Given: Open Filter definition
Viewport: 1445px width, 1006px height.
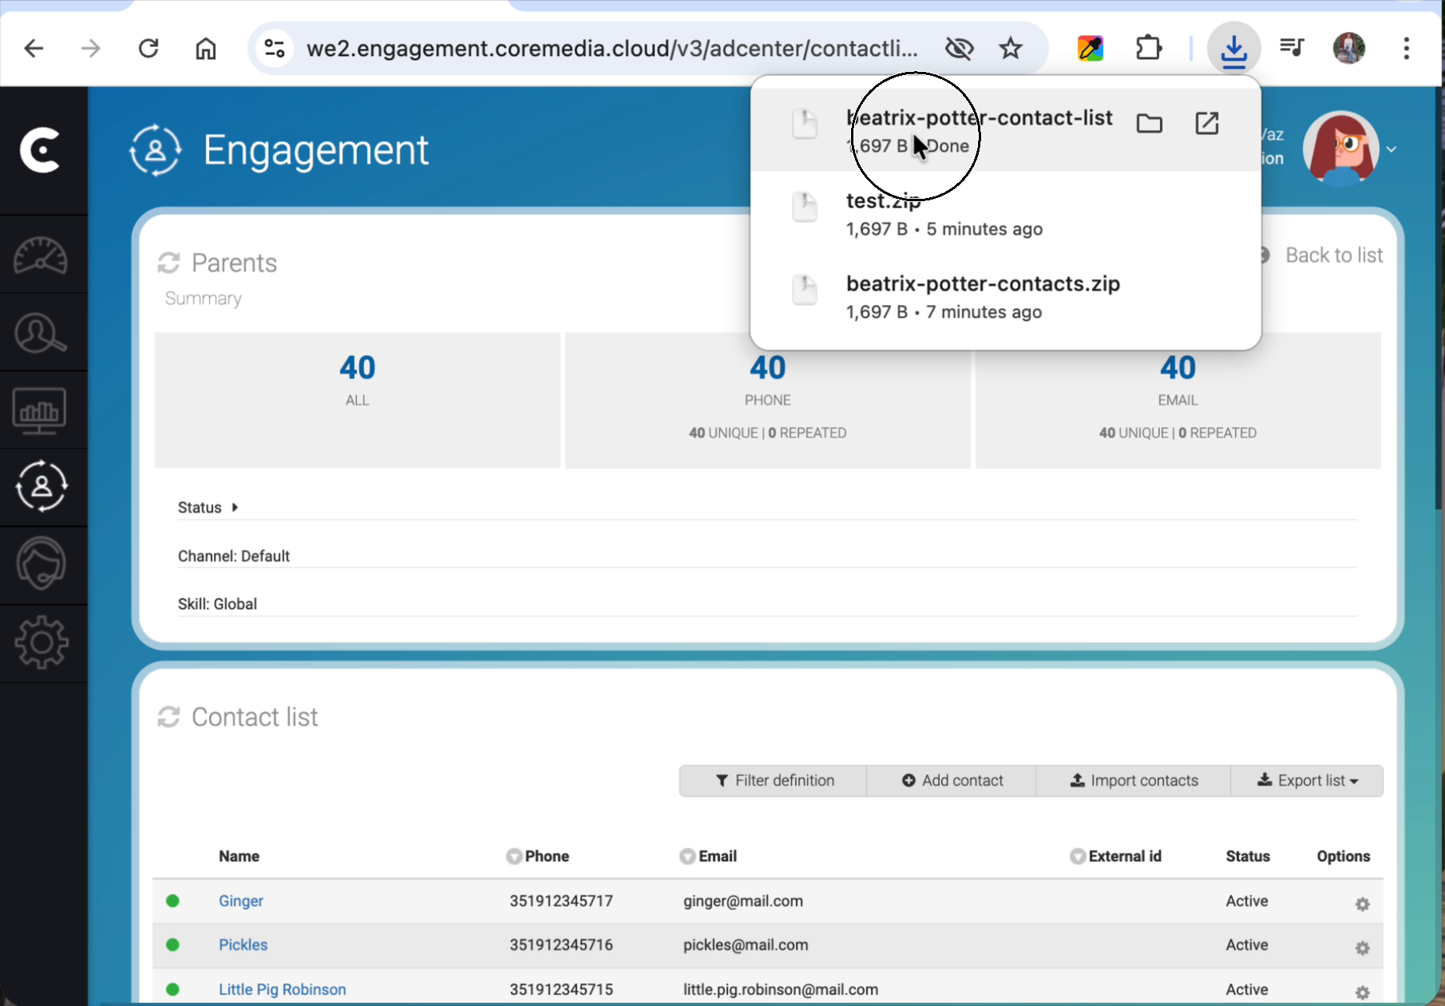Looking at the screenshot, I should (774, 781).
